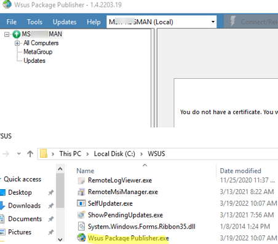This screenshot has width=278, height=244.
Task: Click the 1/8/2014 1:24 PM date cell
Action: pyautogui.click(x=245, y=227)
